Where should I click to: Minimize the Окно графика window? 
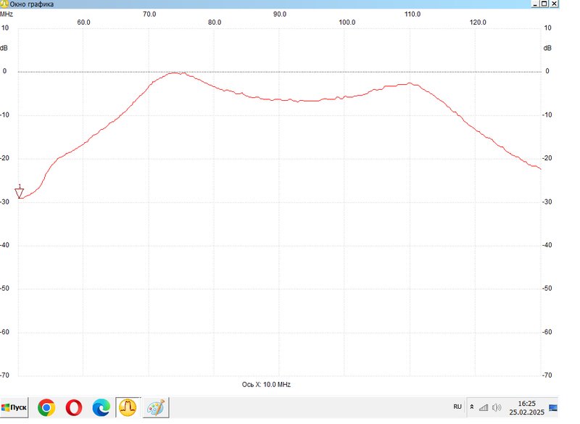(535, 4)
